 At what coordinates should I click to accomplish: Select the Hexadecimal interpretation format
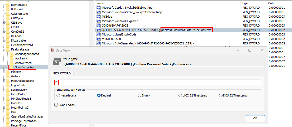[58, 95]
